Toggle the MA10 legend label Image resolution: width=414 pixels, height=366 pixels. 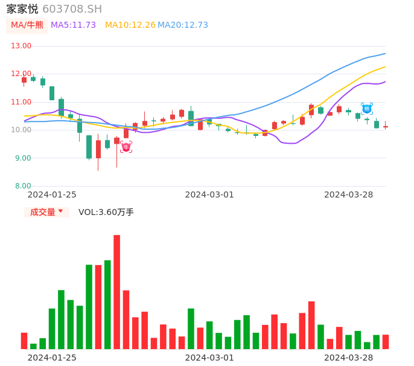pyautogui.click(x=130, y=25)
